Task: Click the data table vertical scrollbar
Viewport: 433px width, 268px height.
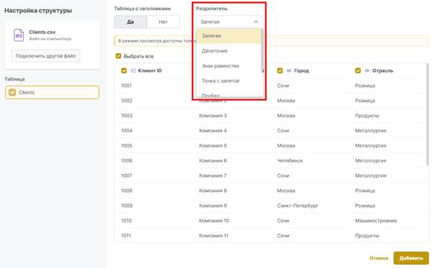Action: [427, 114]
